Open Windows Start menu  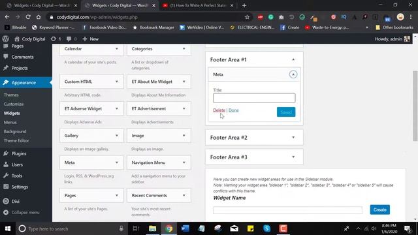tap(8, 228)
